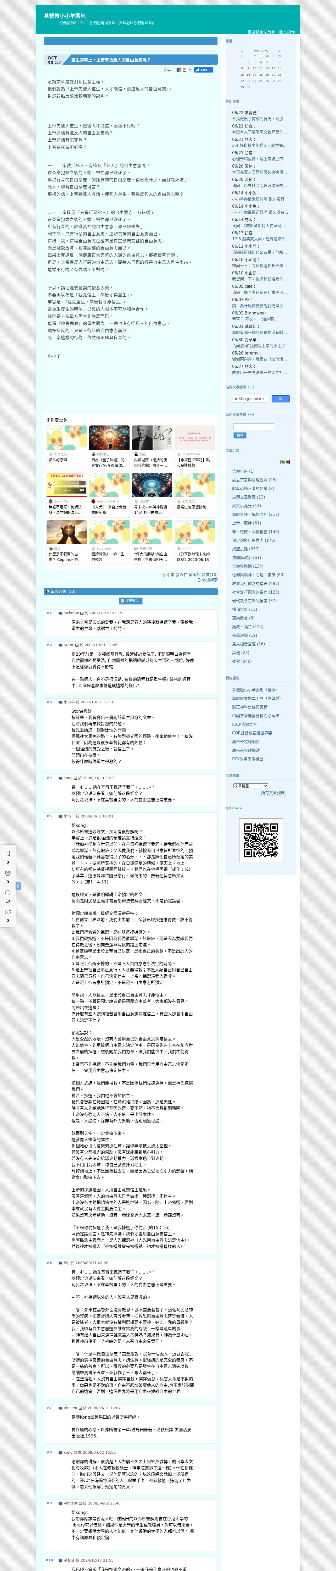Click the in-site article search text box
The height and width of the screenshot is (1571, 336).
point(254,427)
